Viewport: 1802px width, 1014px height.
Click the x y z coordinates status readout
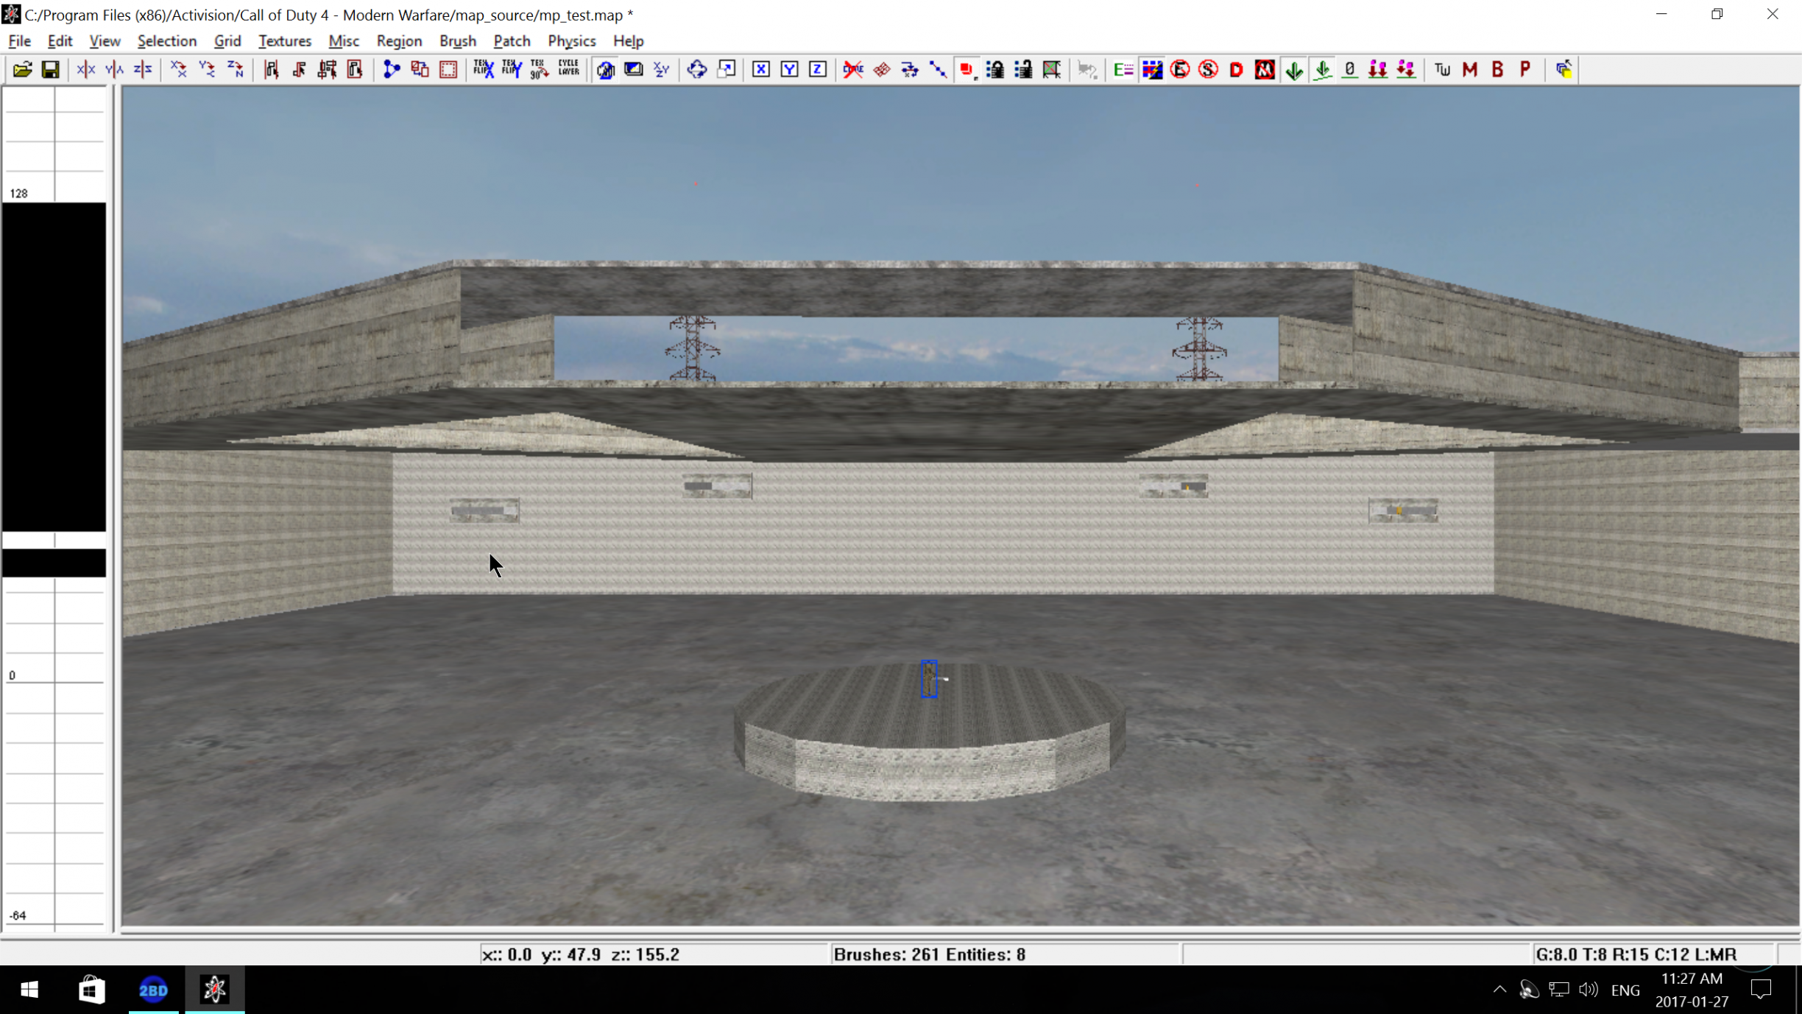pos(581,954)
